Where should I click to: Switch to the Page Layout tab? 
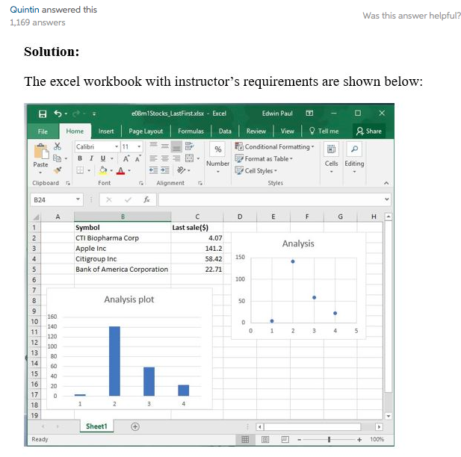coord(146,131)
